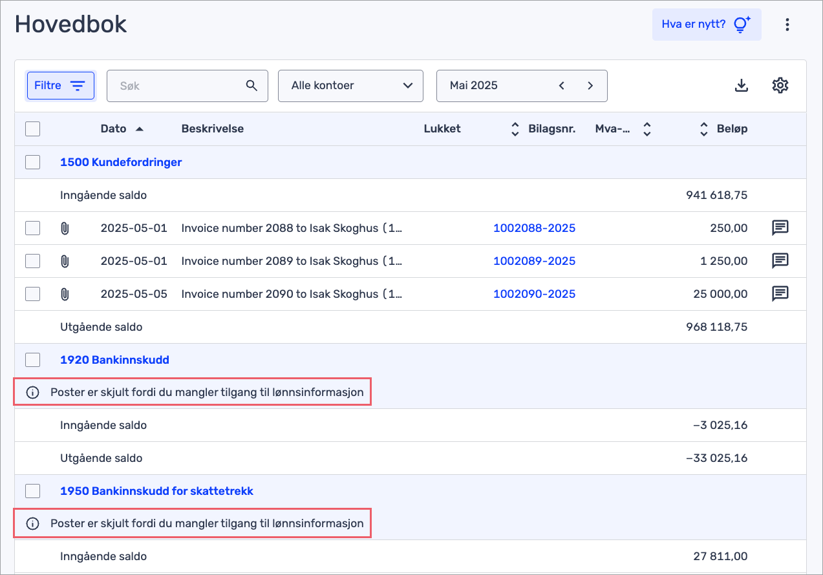Screen dimensions: 823x575
Task: Select the 1920 Bankinnskudd account checkbox
Action: (x=32, y=360)
